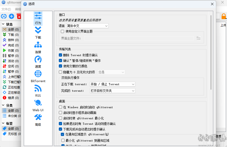Select 活动 (0) status filter

coord(11,61)
